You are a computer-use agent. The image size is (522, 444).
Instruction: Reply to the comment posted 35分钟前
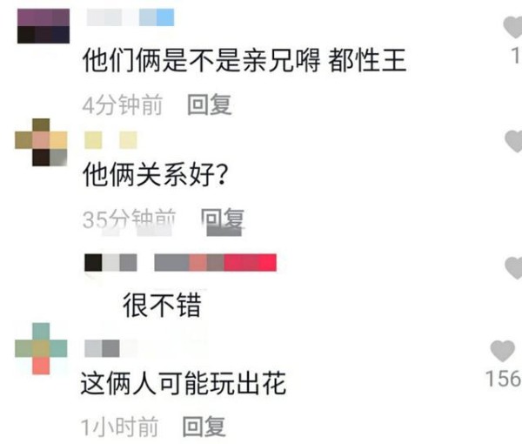pos(223,219)
